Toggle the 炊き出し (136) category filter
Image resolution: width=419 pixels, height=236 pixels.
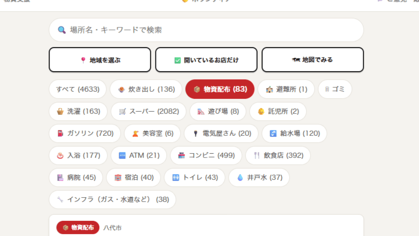coord(146,89)
